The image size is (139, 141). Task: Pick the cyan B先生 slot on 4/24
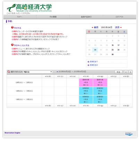(x=100, y=91)
